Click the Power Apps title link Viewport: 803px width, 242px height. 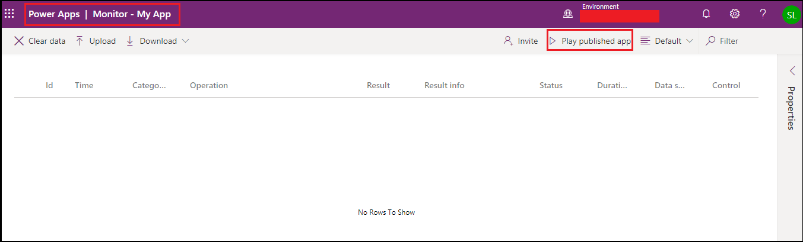pos(54,14)
